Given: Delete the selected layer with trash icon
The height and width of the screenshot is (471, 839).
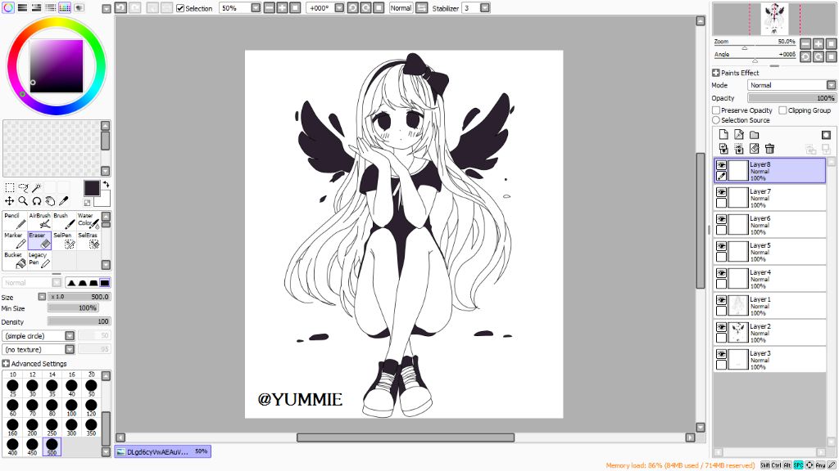Looking at the screenshot, I should (769, 149).
